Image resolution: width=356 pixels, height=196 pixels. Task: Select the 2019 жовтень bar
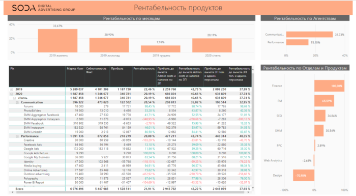57,41
